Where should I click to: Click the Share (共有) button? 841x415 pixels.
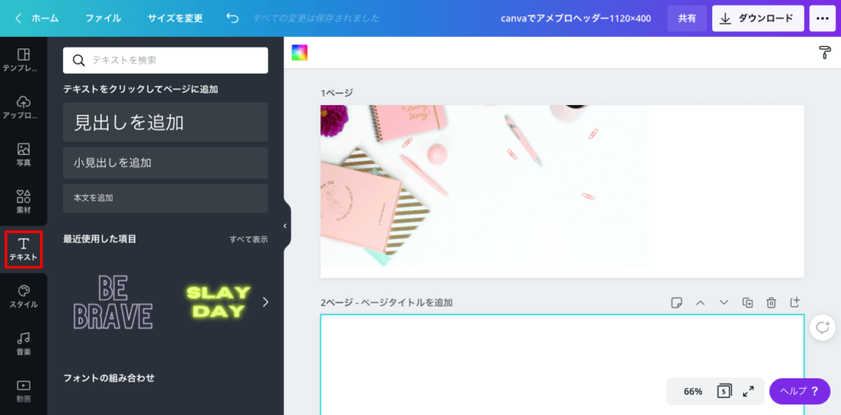687,18
